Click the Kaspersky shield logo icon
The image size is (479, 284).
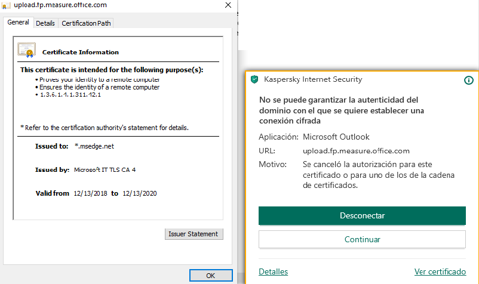pyautogui.click(x=254, y=79)
